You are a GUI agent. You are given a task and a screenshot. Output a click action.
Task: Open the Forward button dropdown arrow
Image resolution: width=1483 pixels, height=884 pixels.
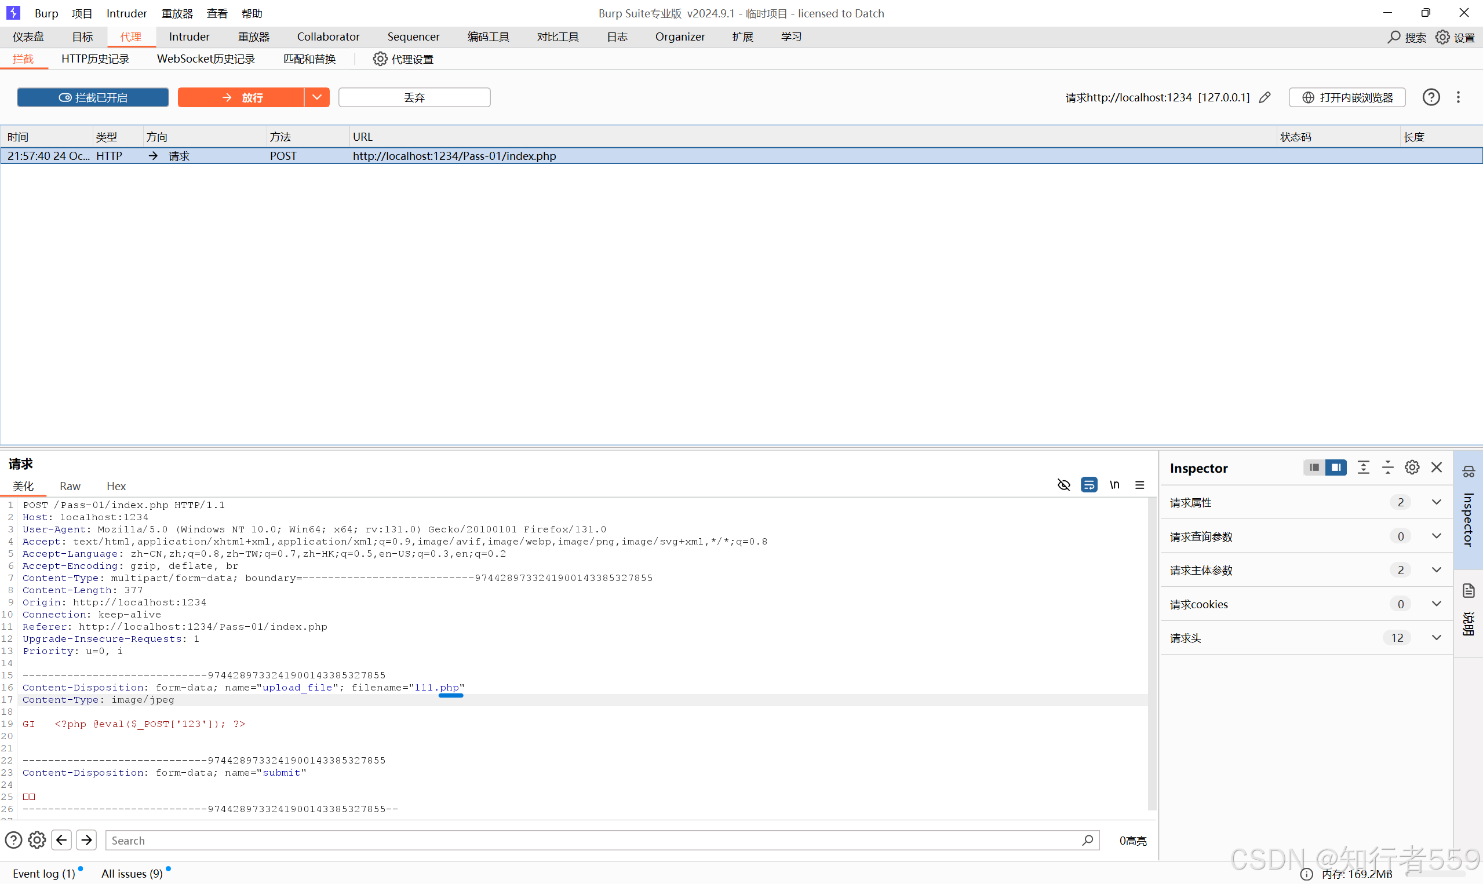[x=317, y=97]
